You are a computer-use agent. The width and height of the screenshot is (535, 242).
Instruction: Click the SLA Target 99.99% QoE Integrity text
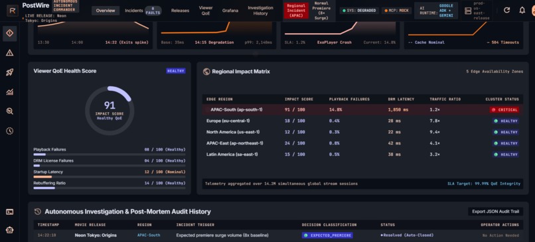pyautogui.click(x=484, y=184)
